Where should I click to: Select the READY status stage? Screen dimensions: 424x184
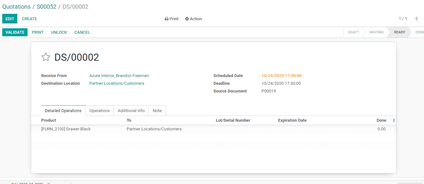400,32
